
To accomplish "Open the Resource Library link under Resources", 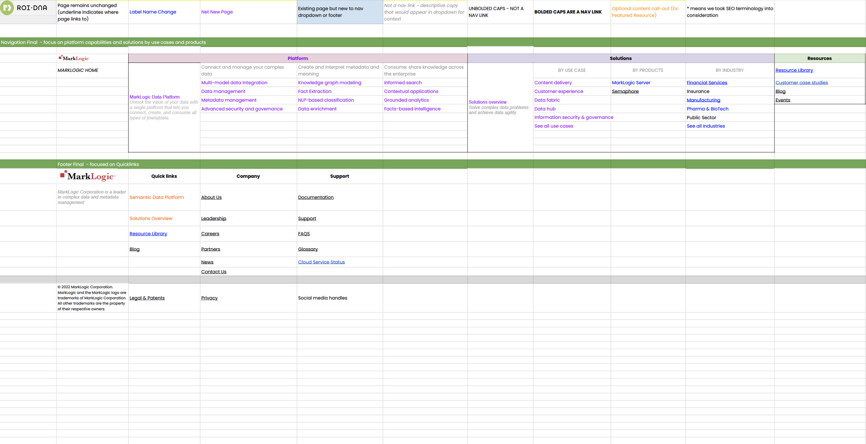I will [794, 70].
